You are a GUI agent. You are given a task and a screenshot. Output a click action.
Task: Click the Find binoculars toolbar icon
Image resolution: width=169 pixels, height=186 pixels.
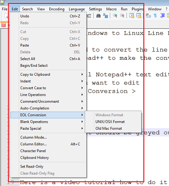(98, 16)
